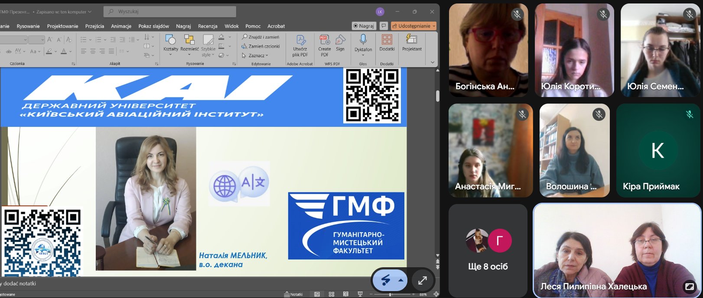Toggle the annotation pen in the meeting overlay
Viewport: 703px width, 298px height.
click(386, 281)
